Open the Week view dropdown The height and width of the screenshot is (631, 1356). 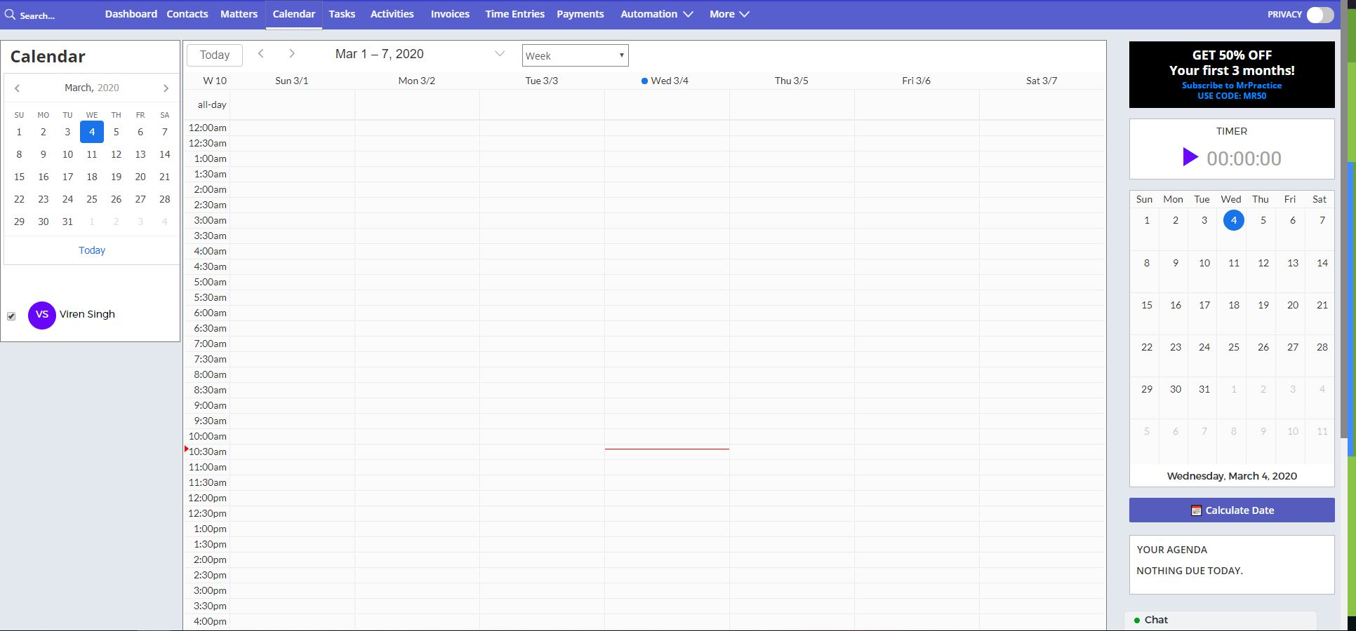click(x=576, y=55)
